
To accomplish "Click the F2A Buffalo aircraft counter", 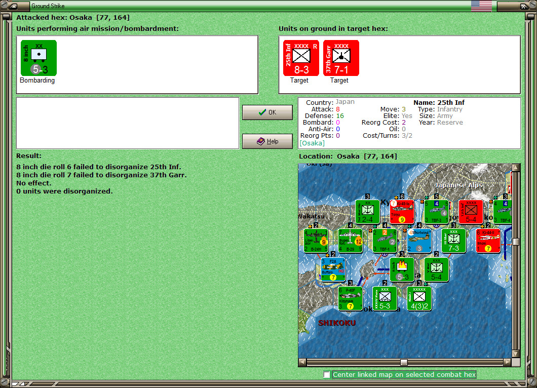I will [x=333, y=270].
